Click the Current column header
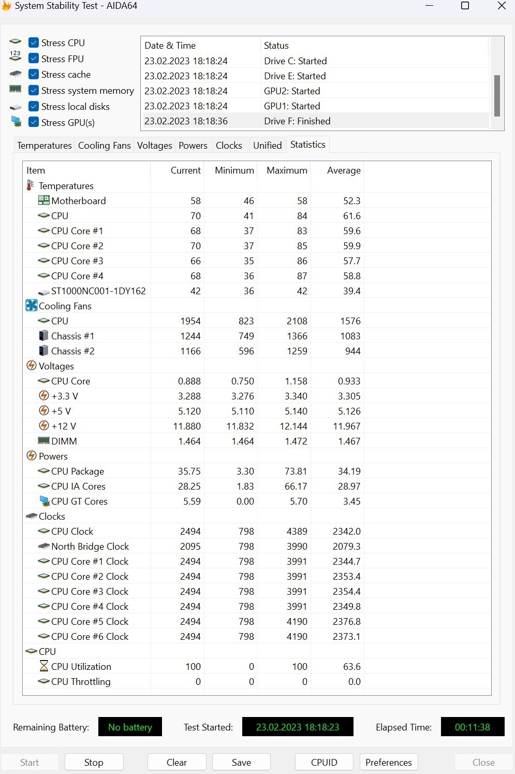 tap(177, 170)
